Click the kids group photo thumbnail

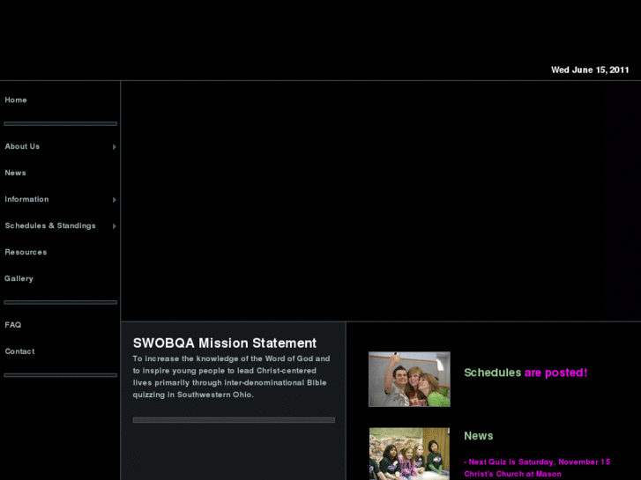pos(409,454)
